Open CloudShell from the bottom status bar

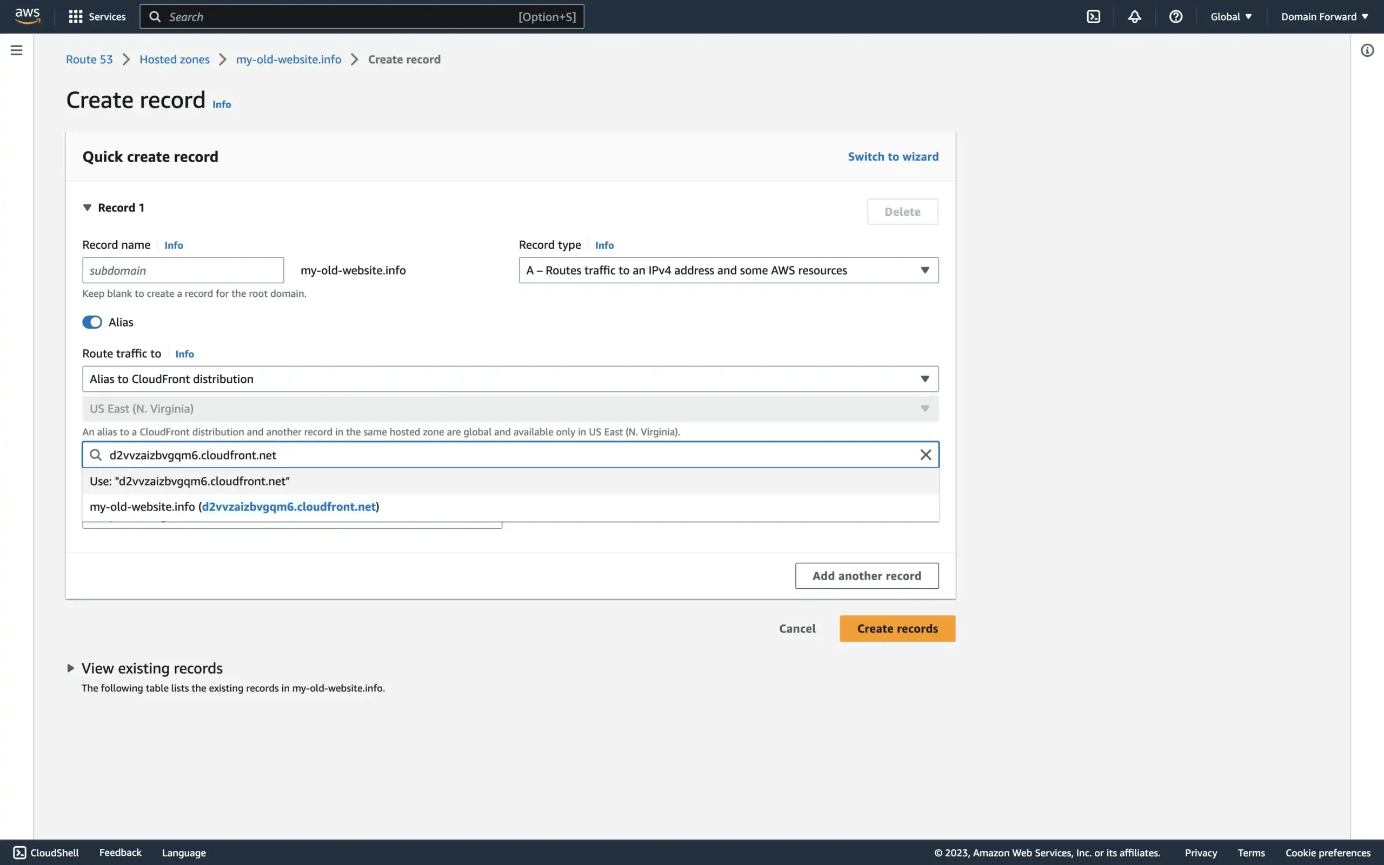46,852
